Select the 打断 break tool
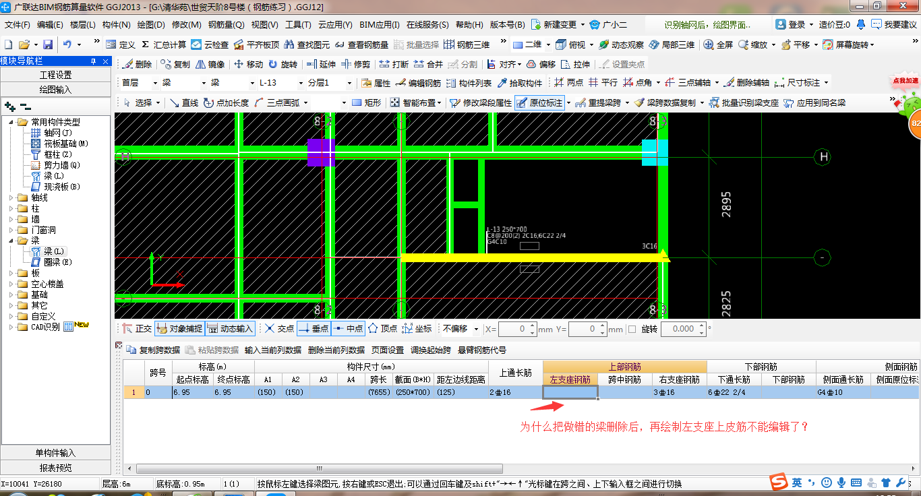921x496 pixels. click(394, 65)
